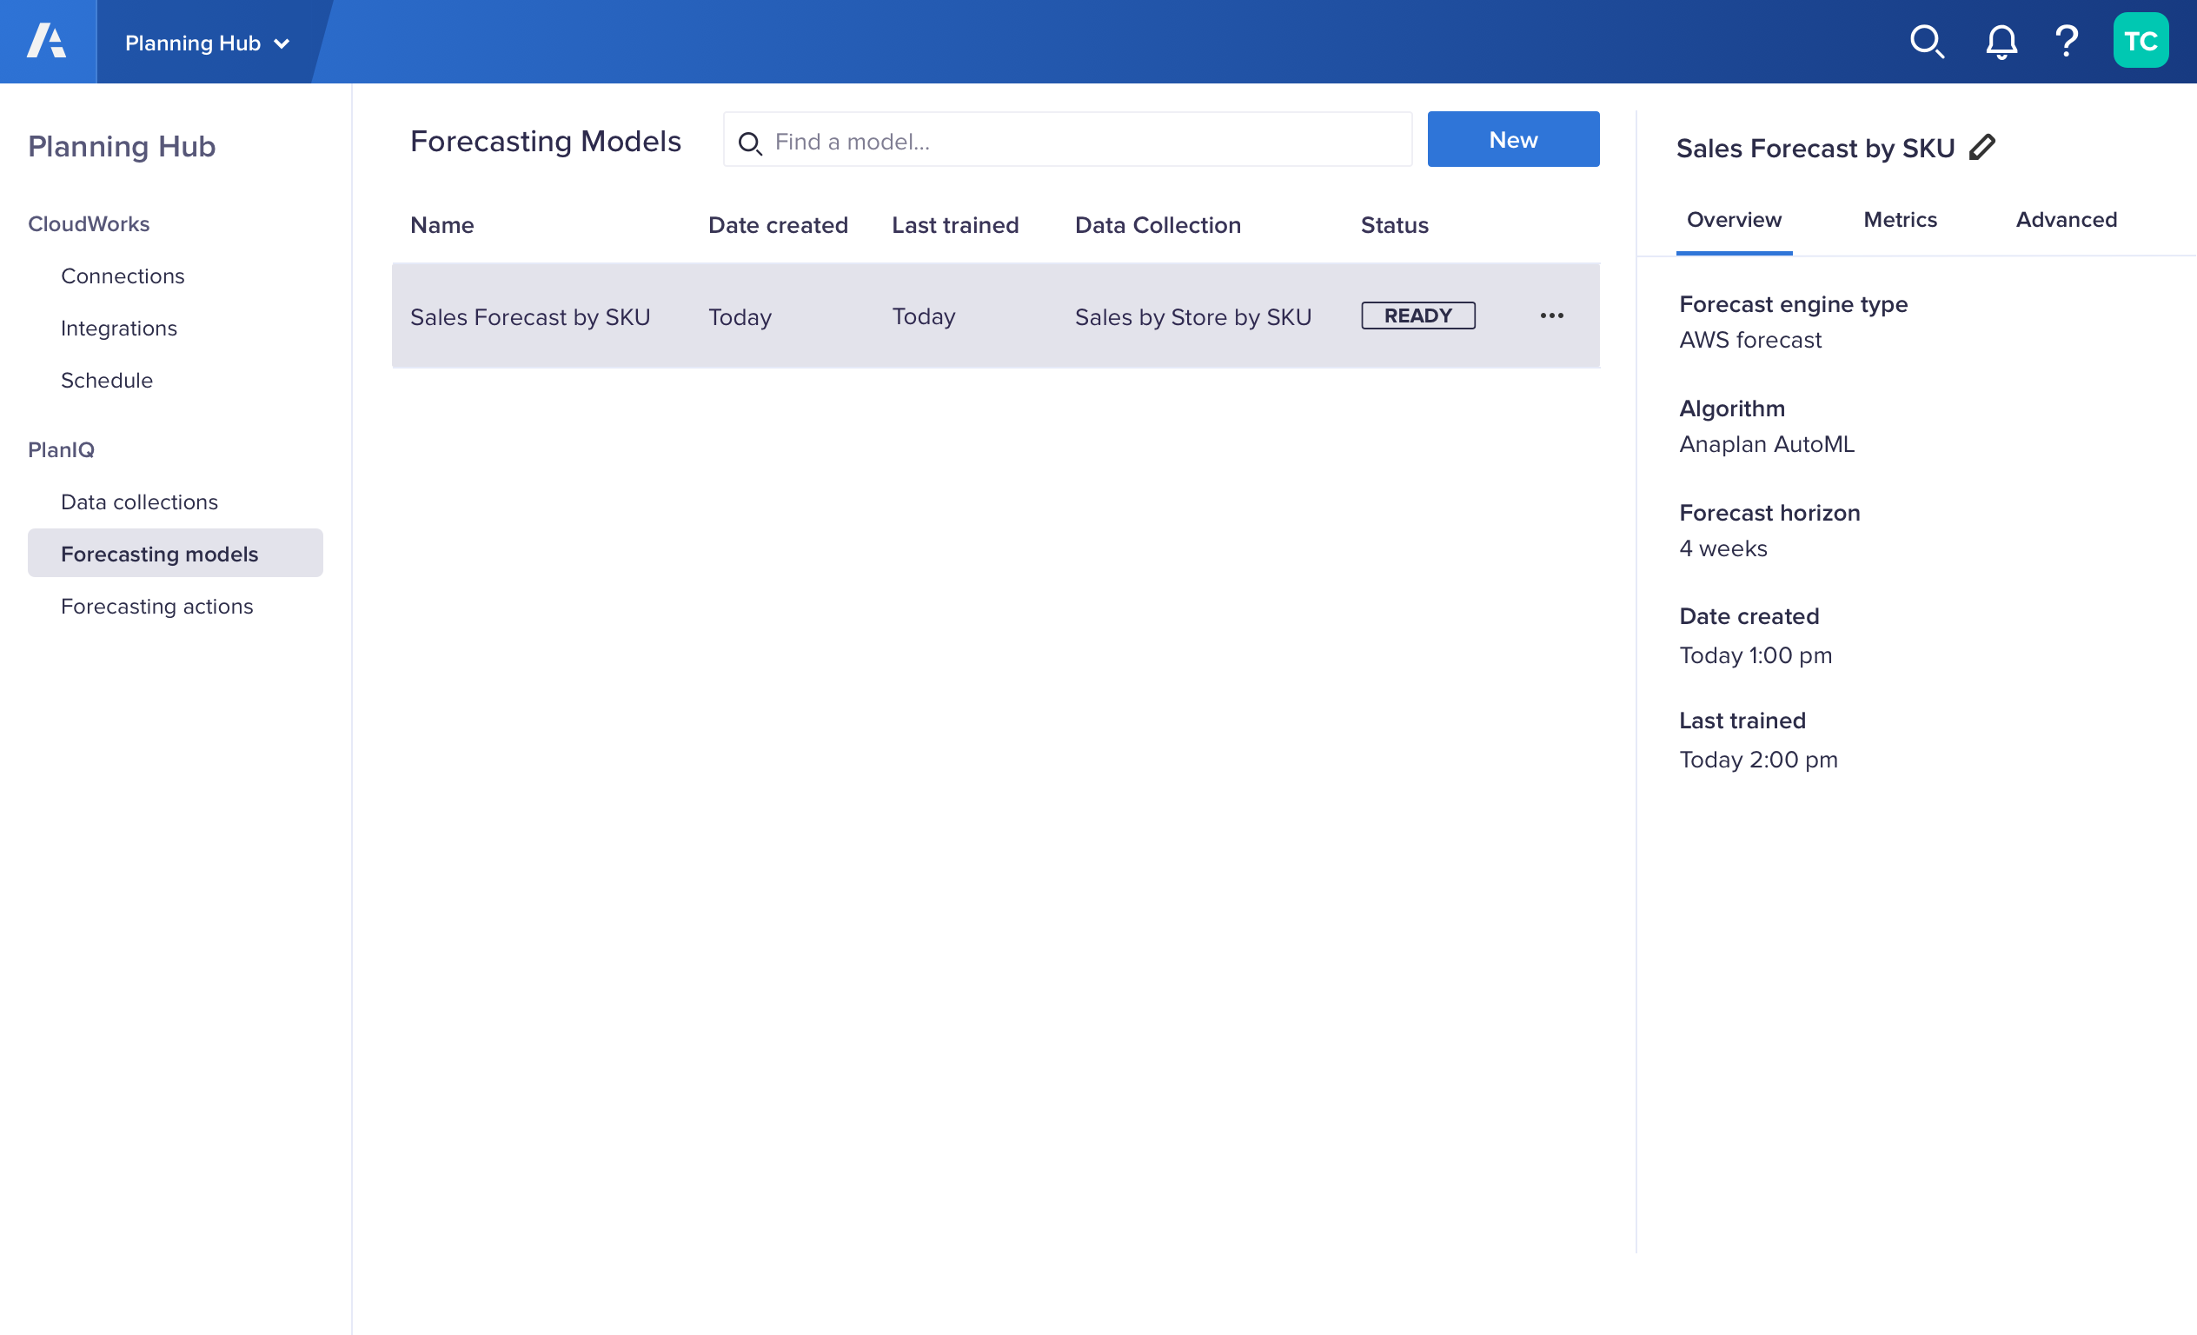Switch to the Metrics tab in the detail panel
Image resolution: width=2197 pixels, height=1335 pixels.
click(x=1901, y=220)
